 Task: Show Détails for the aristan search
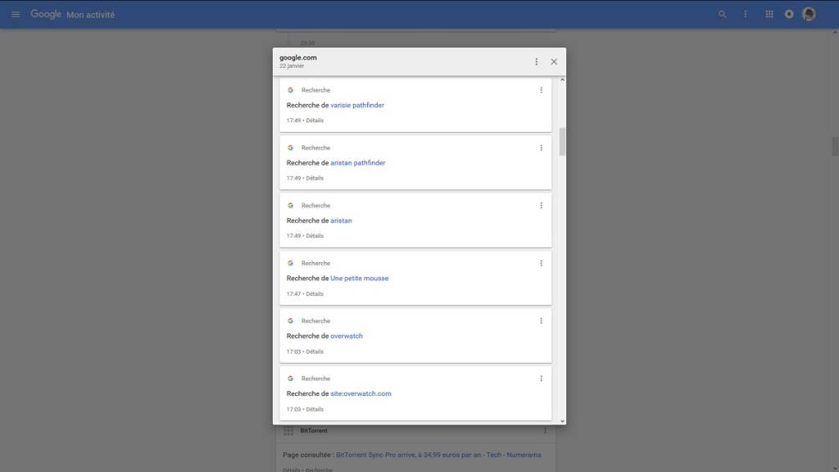pos(315,236)
